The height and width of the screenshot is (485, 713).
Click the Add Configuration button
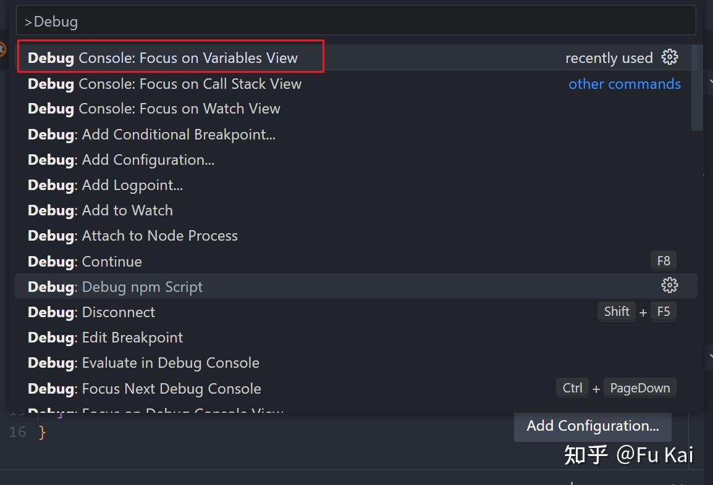coord(591,426)
